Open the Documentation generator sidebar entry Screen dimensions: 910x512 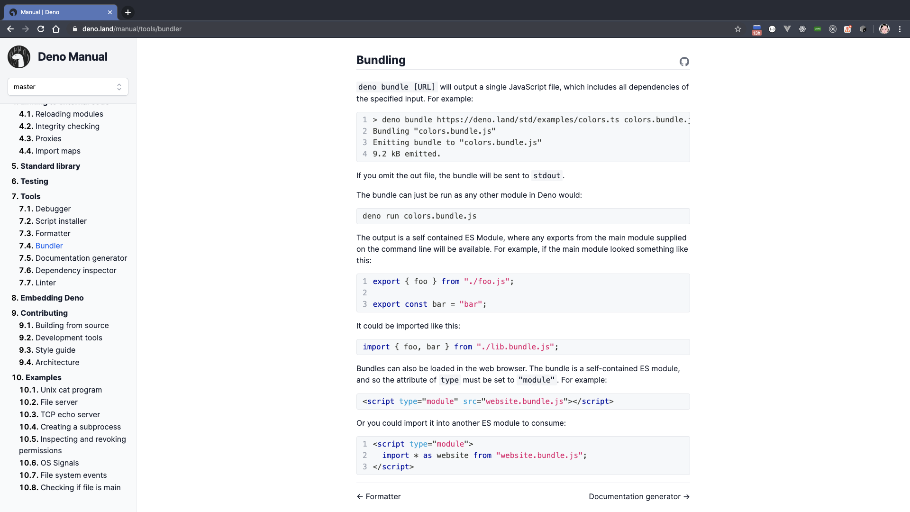pyautogui.click(x=81, y=258)
